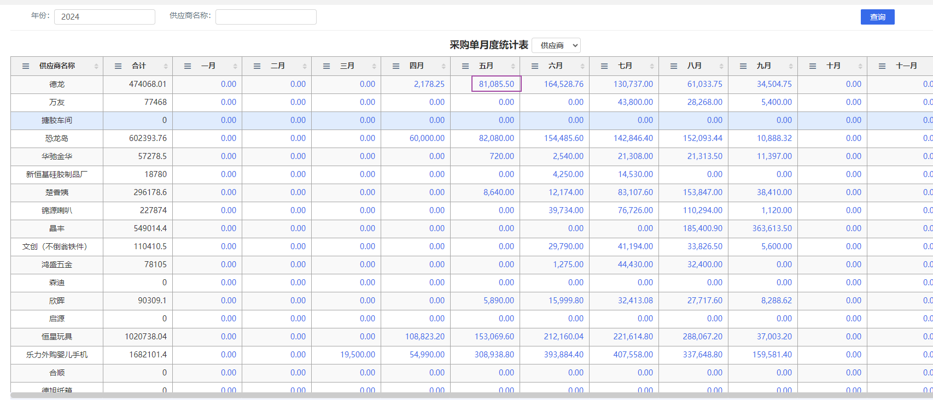Open 德龙 六月 amount 164,528.76

[563, 84]
